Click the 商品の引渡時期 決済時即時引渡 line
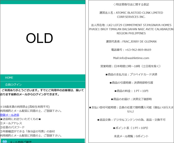174x143 pixels. (131, 83)
